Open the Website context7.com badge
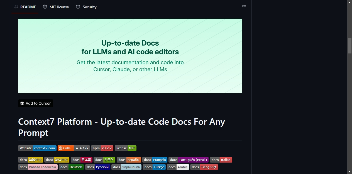Image resolution: width=352 pixels, height=174 pixels. point(37,148)
